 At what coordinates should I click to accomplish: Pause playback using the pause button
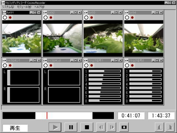tap(71, 127)
